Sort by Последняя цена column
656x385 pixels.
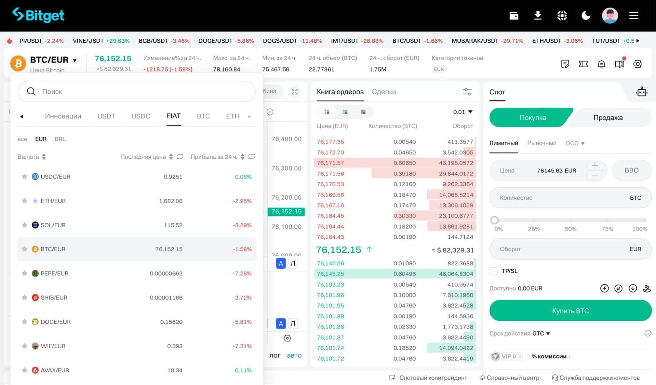coord(146,157)
